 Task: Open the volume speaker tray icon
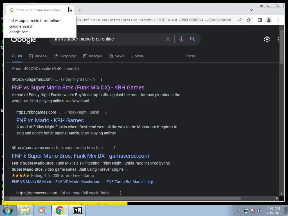tap(260, 211)
